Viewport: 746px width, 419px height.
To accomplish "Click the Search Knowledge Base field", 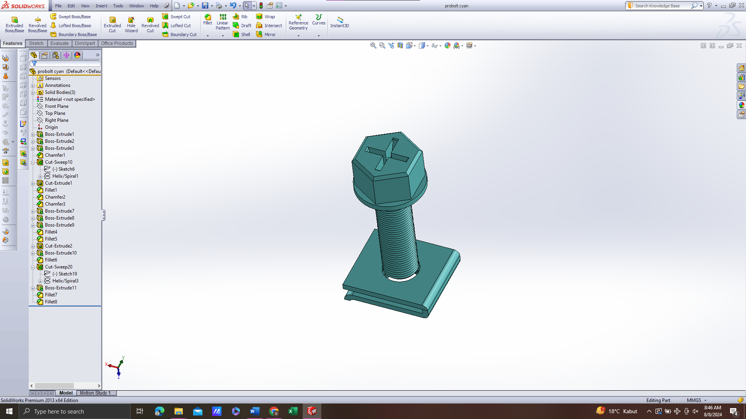I will [661, 6].
